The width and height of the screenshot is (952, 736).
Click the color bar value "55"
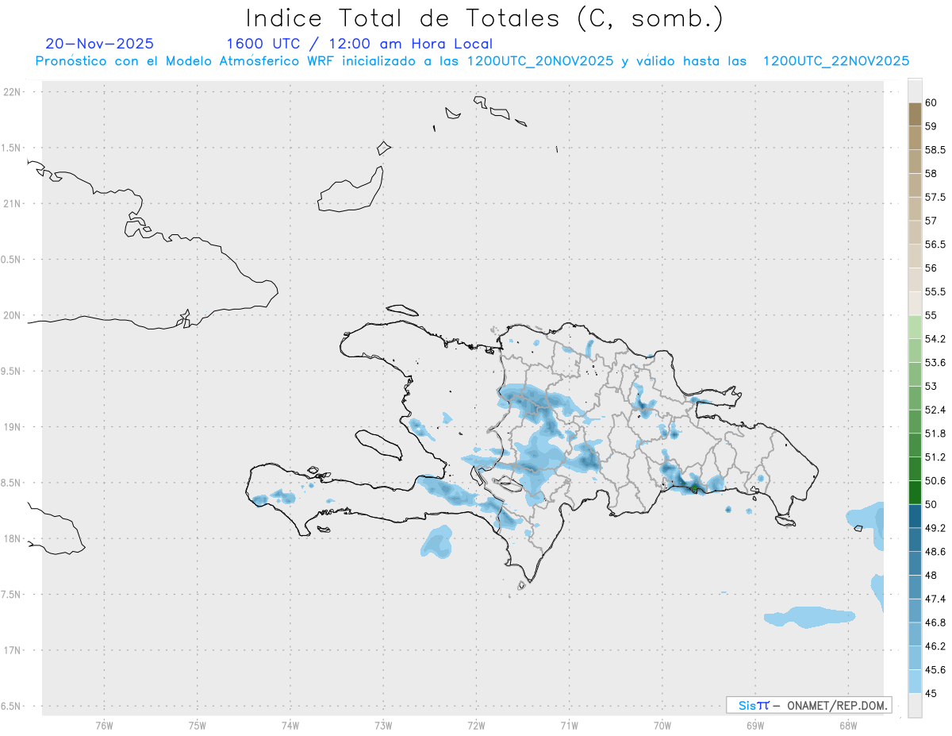click(x=931, y=315)
